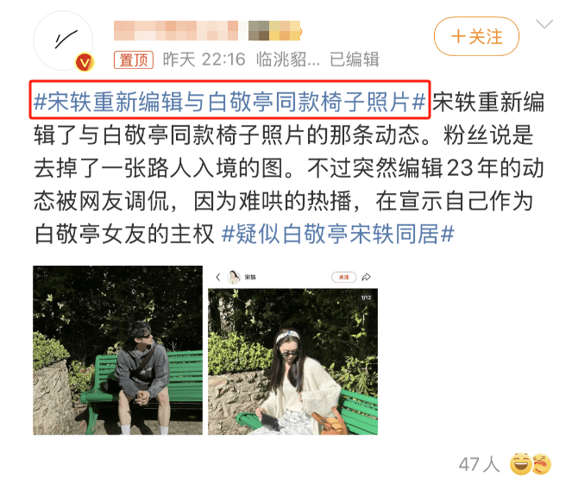Open hashtag 宋轶重新编辑与白敬亭同款椅子照片
The image size is (572, 483).
pos(229,101)
